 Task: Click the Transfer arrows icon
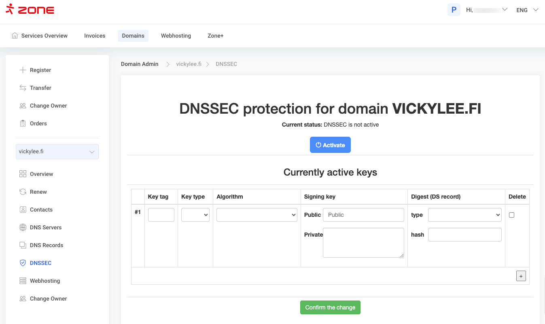tap(23, 88)
